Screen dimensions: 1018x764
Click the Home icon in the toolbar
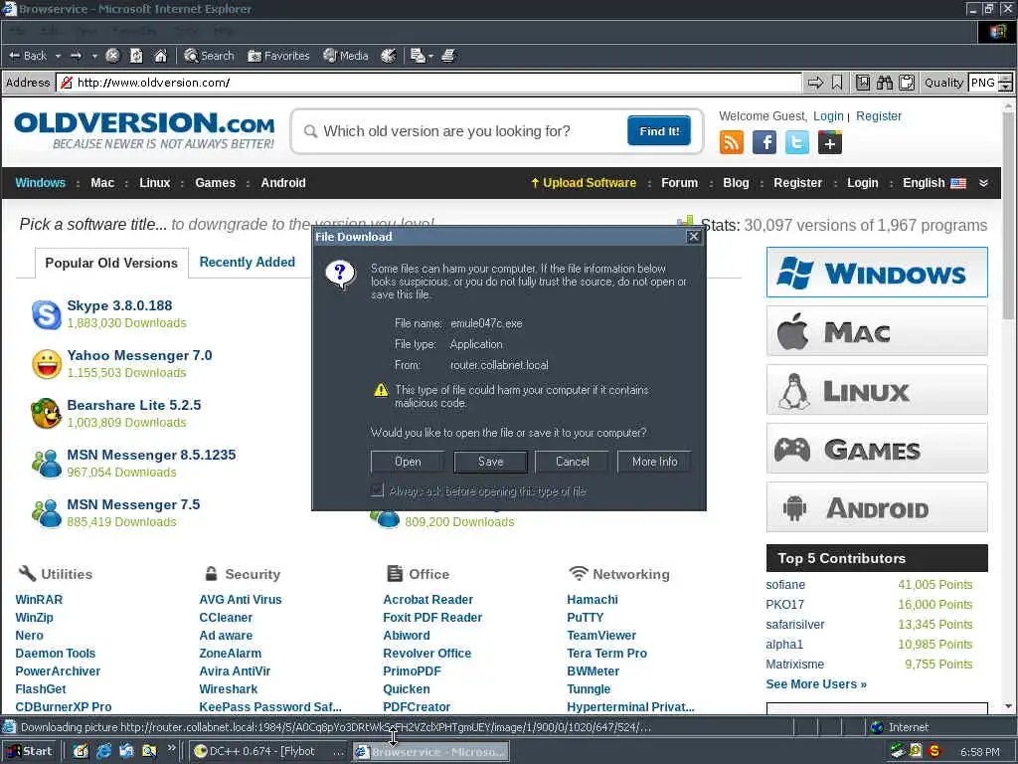point(160,56)
